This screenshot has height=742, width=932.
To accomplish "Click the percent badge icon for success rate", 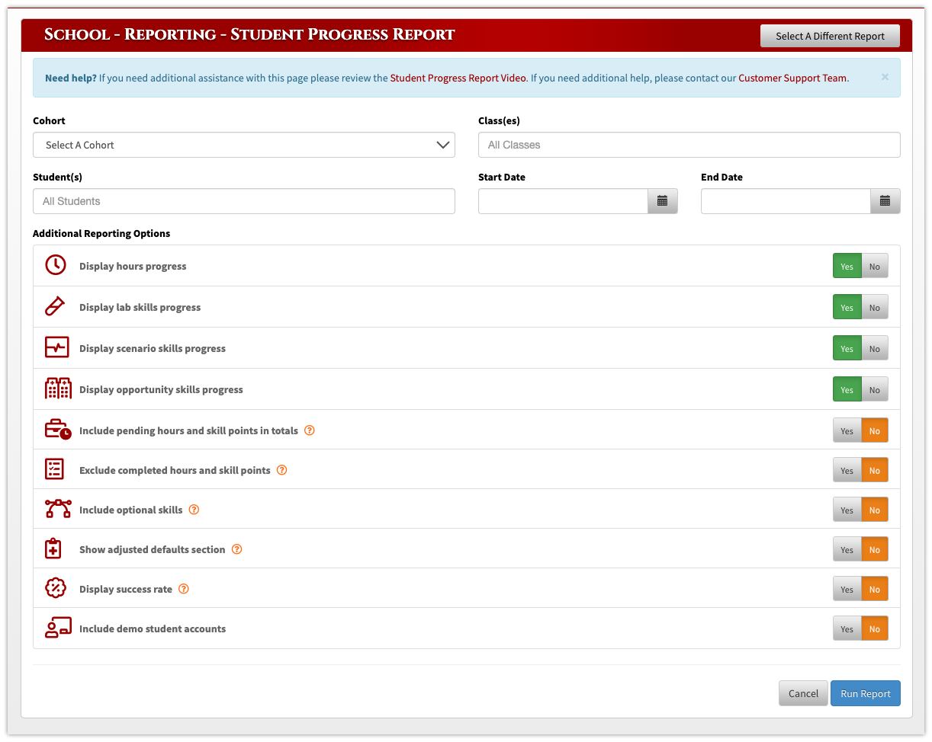I will [56, 588].
